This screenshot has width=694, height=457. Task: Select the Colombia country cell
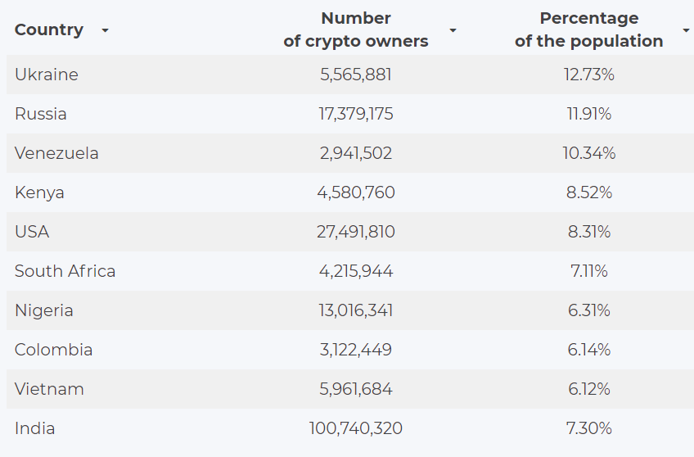click(54, 350)
